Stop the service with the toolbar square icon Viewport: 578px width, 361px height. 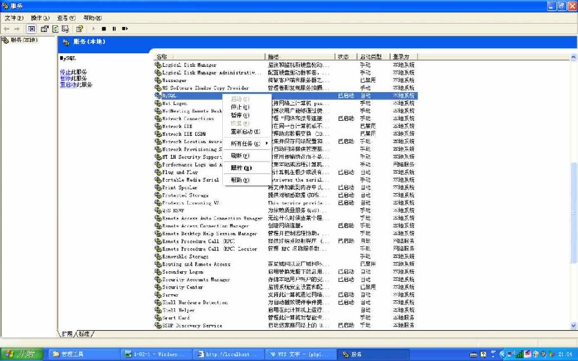(x=104, y=29)
